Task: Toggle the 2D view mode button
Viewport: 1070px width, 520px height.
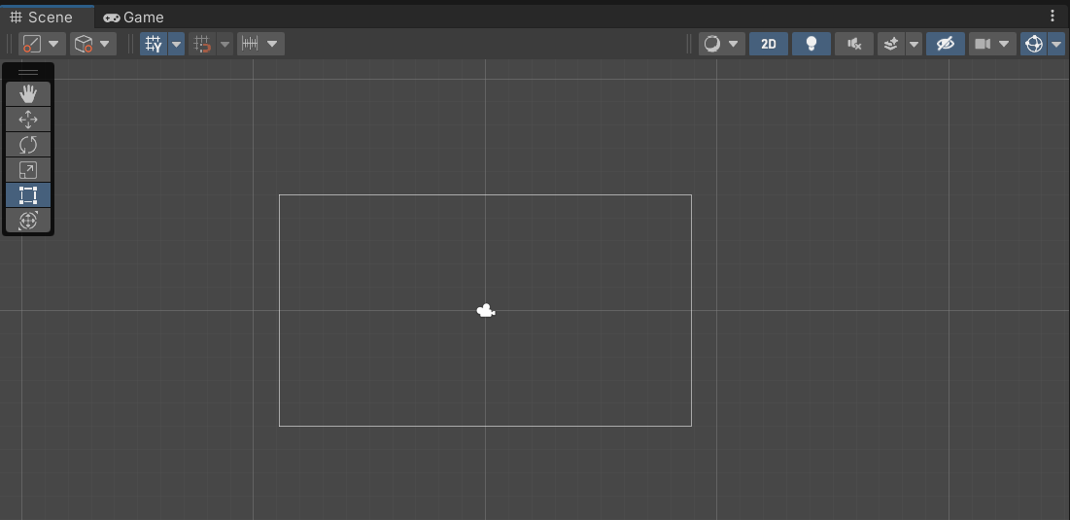Action: tap(769, 44)
